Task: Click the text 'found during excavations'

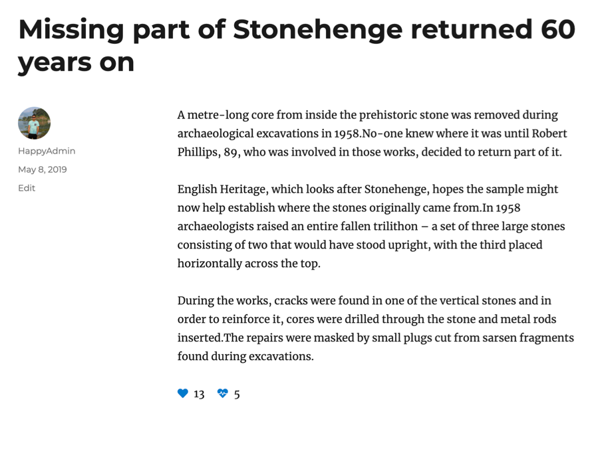Action: 245,356
